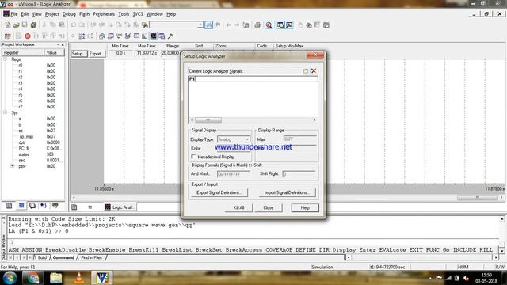Click the red Stop execution icon
The image size is (507, 285).
[28, 36]
